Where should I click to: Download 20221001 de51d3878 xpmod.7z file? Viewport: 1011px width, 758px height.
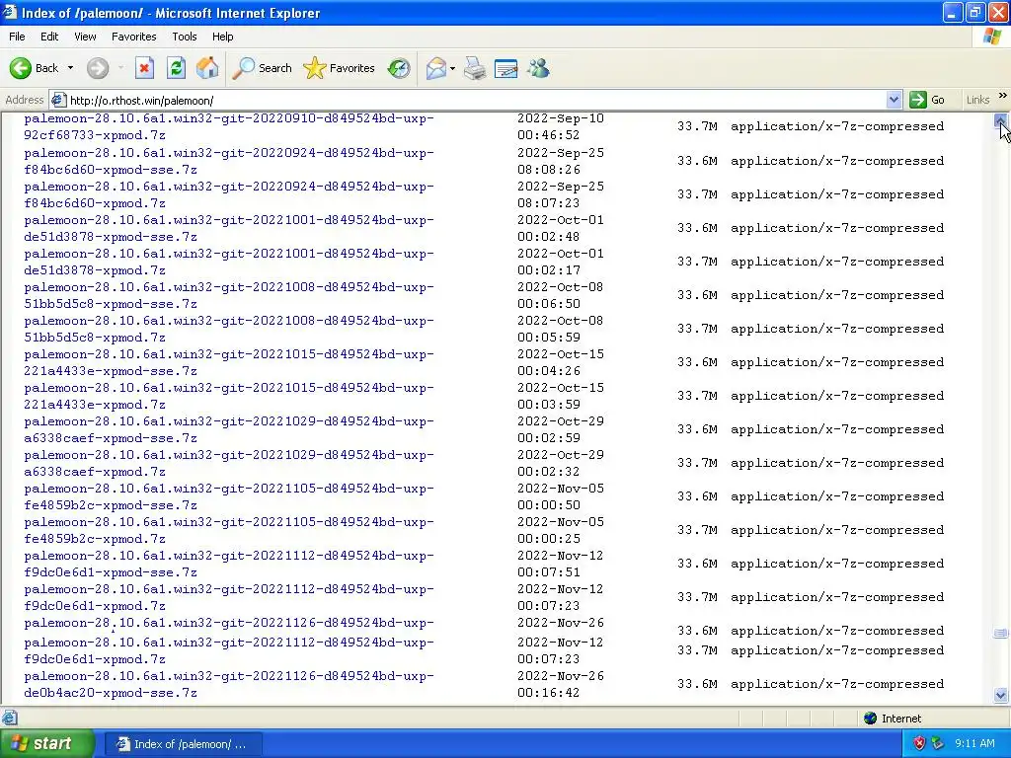point(228,262)
